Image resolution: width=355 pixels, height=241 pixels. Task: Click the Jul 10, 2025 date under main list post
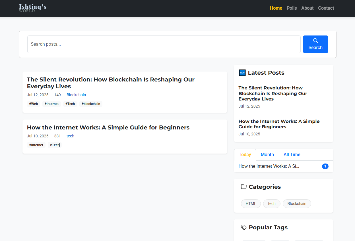[x=38, y=136]
